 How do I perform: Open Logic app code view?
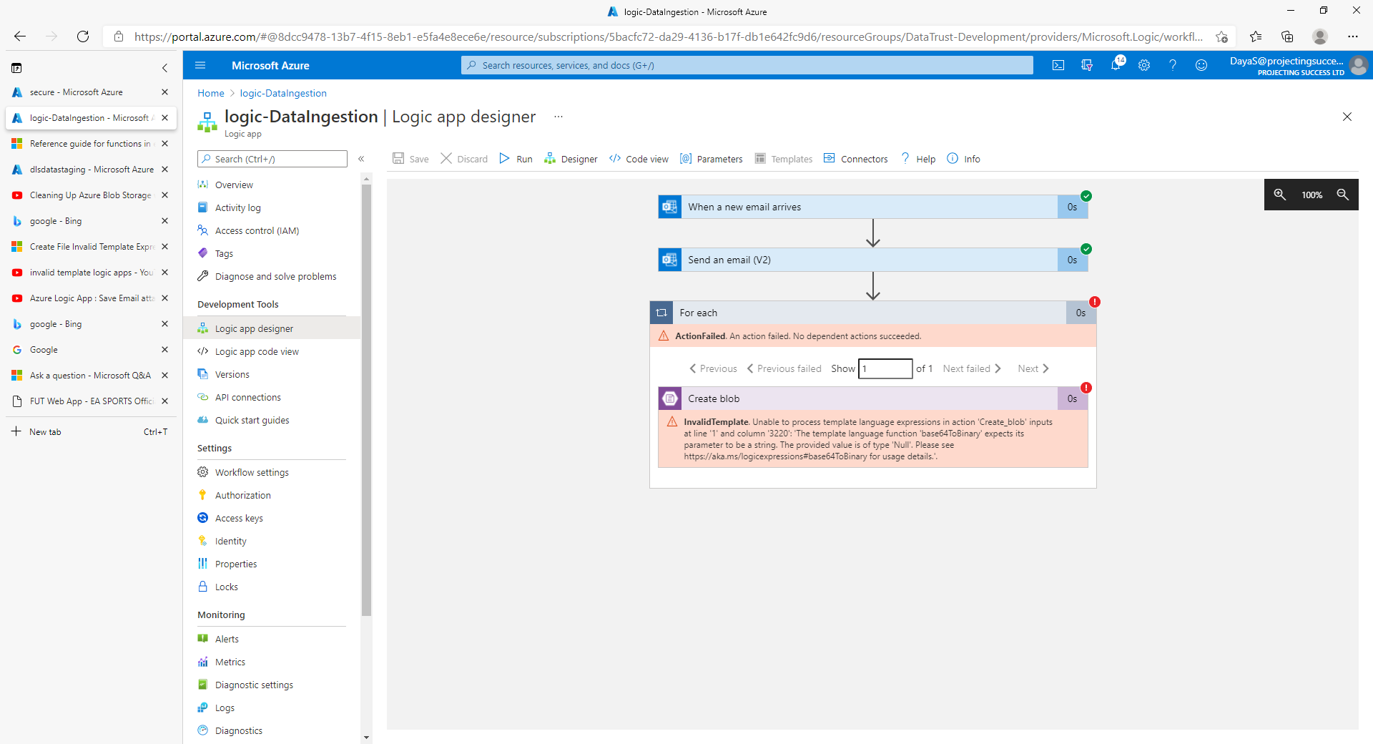point(272,351)
